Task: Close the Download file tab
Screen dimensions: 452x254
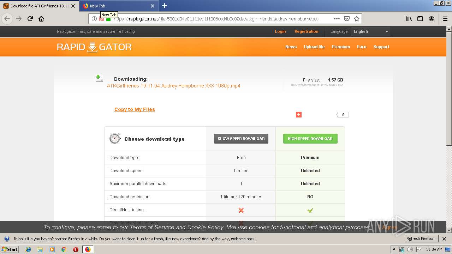Action: pyautogui.click(x=73, y=6)
